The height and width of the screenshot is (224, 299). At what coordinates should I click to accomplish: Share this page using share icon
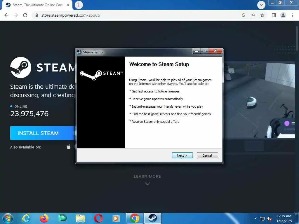pyautogui.click(x=253, y=15)
